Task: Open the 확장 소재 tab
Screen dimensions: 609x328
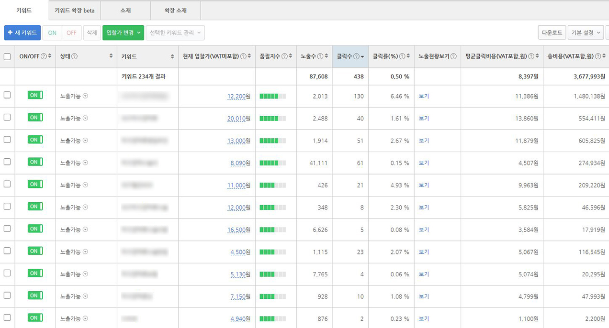Action: coord(176,10)
